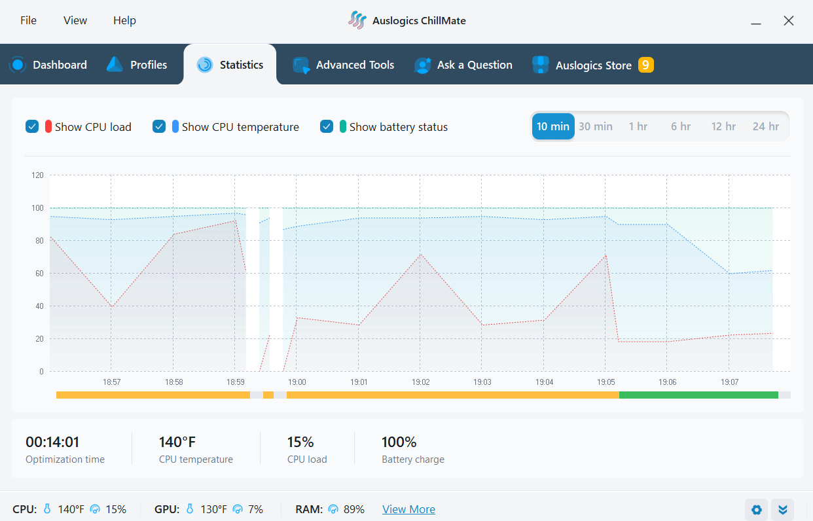Toggle Show battery status off
The width and height of the screenshot is (813, 521).
(327, 126)
